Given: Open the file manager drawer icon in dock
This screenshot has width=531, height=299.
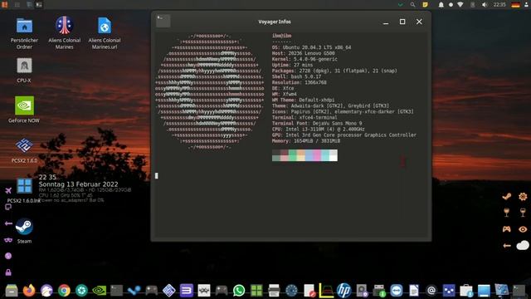Looking at the screenshot, I should [x=12, y=291].
